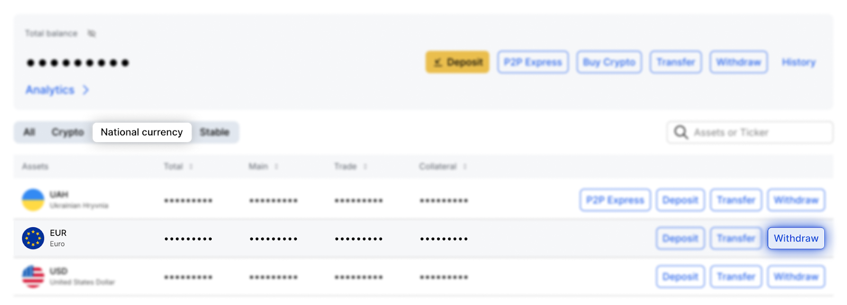Switch to the Crypto tab
The image size is (847, 305).
click(x=67, y=132)
